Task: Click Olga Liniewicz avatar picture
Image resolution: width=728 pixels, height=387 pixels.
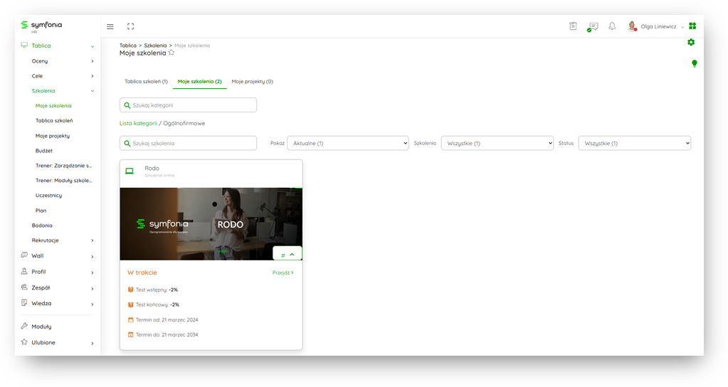Action: coord(632,26)
